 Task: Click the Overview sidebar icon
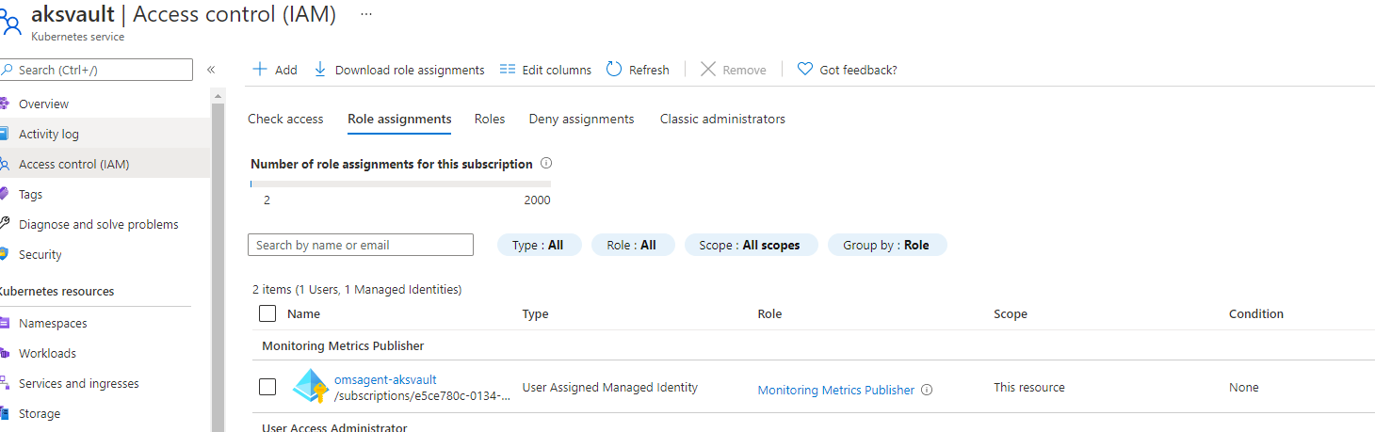(x=4, y=104)
